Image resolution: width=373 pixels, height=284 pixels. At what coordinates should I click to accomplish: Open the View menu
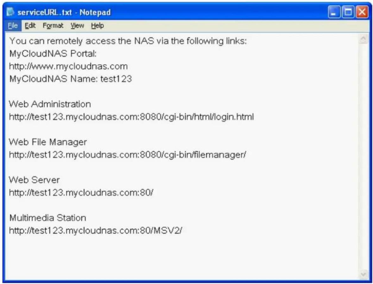click(77, 25)
